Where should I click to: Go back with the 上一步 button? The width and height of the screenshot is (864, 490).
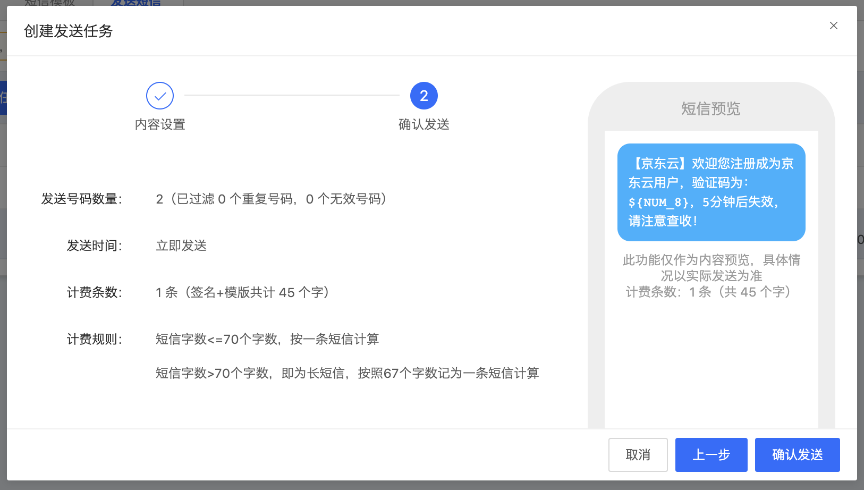click(x=711, y=455)
